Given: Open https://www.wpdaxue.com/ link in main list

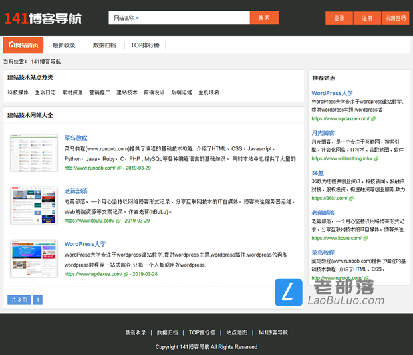Looking at the screenshot, I should tap(93, 274).
